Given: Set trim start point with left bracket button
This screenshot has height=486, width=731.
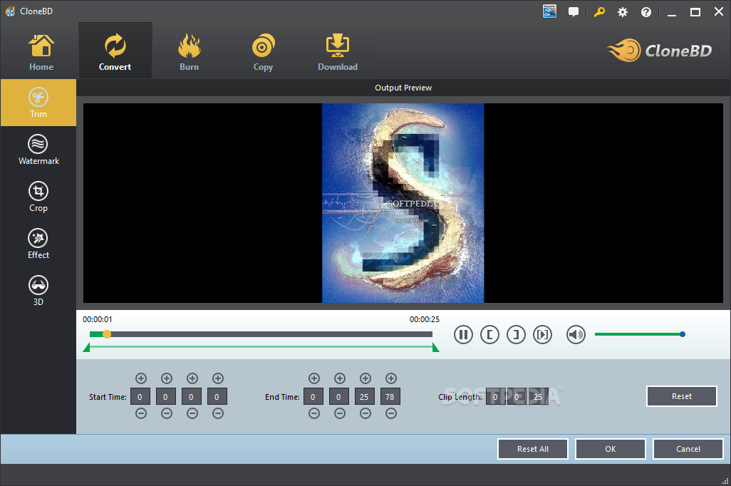Looking at the screenshot, I should point(489,334).
